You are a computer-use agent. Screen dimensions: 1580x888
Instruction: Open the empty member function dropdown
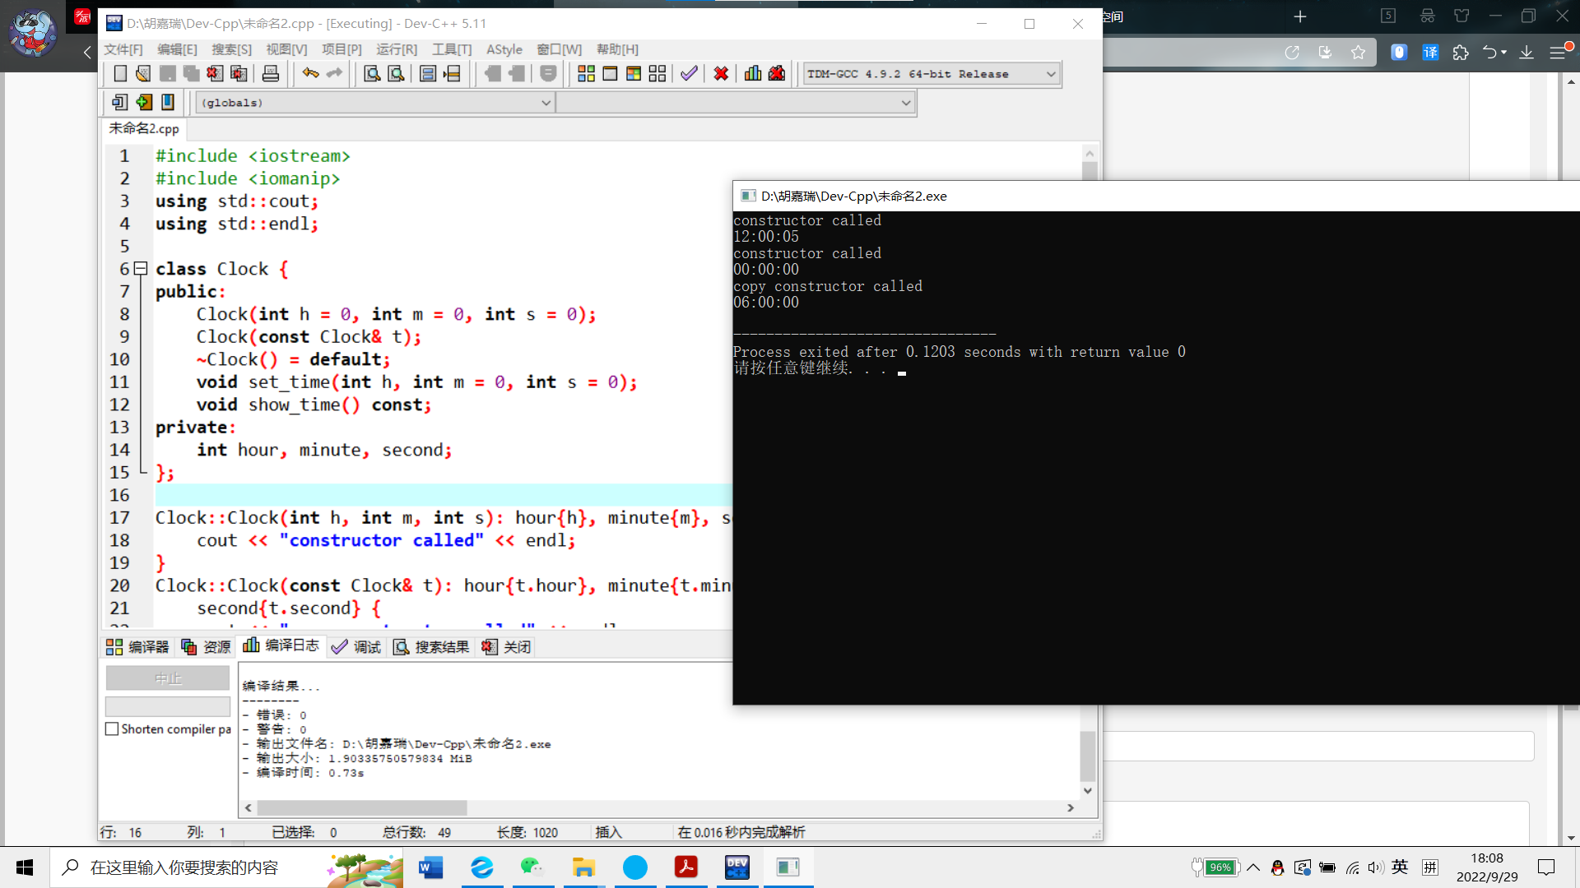[905, 103]
